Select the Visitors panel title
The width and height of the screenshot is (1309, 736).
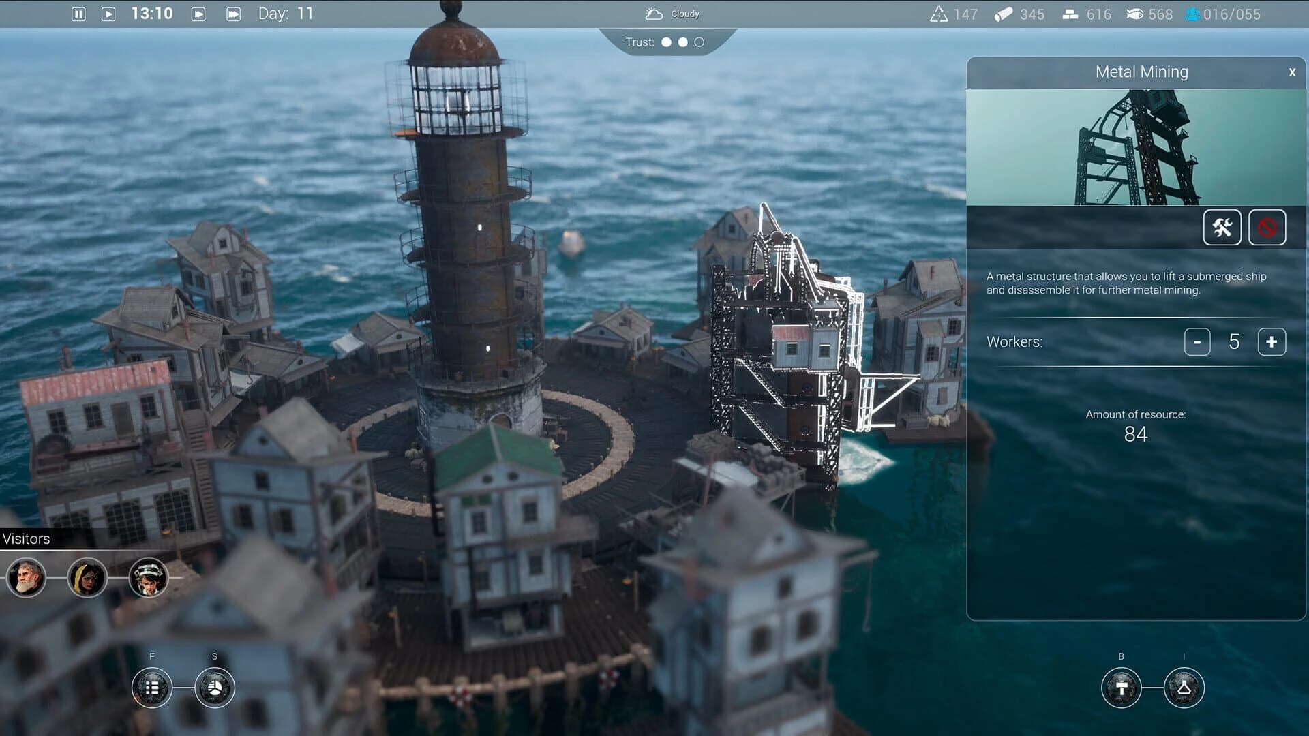pyautogui.click(x=25, y=539)
